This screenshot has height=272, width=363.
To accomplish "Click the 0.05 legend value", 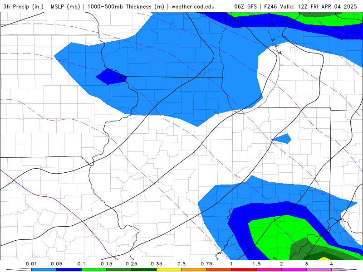I will click(x=56, y=264).
